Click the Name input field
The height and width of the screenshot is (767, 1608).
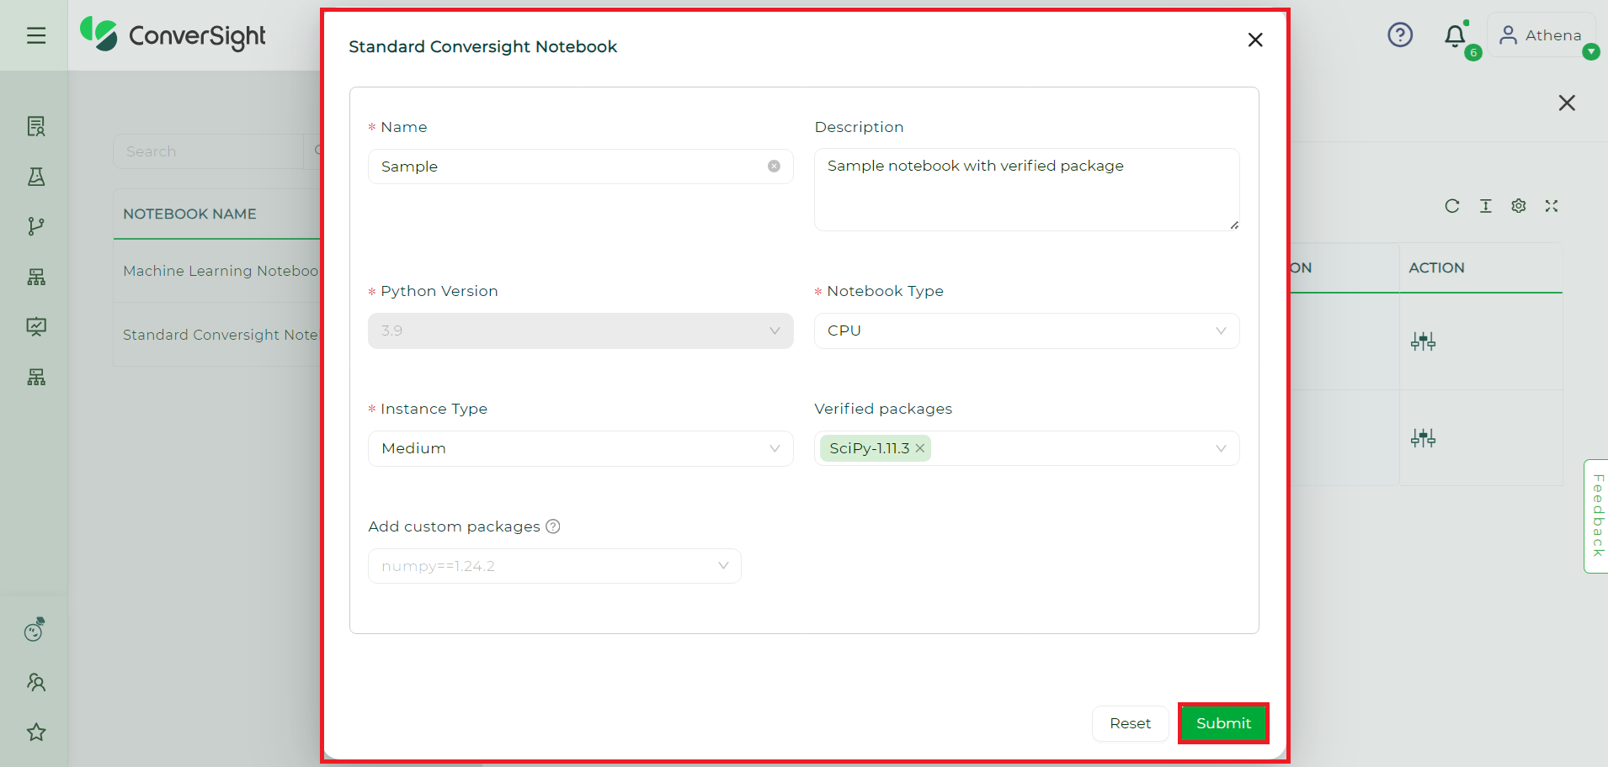click(580, 167)
